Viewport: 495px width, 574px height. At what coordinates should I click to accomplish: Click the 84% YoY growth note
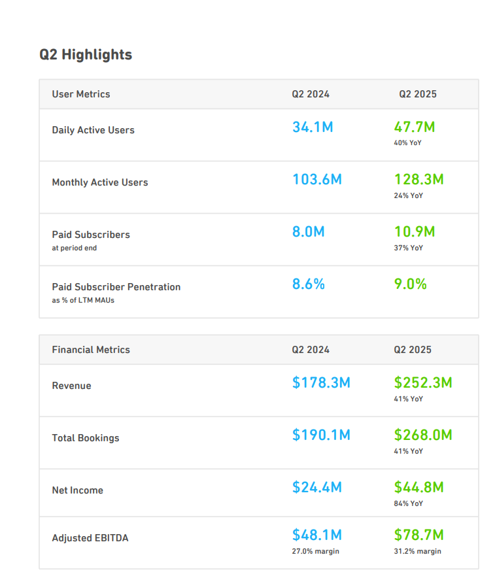pyautogui.click(x=408, y=503)
